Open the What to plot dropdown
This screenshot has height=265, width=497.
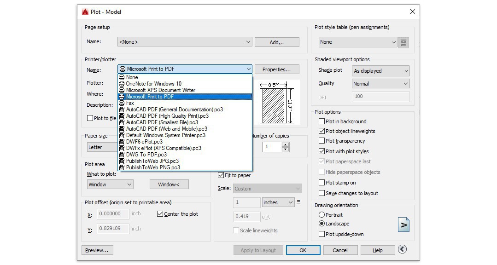tap(110, 184)
